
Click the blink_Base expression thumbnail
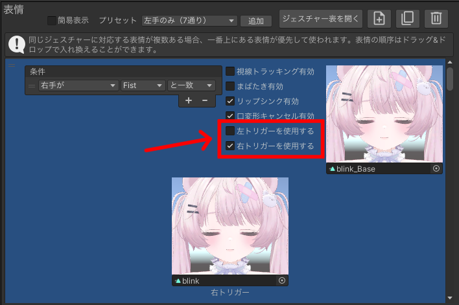tap(384, 113)
